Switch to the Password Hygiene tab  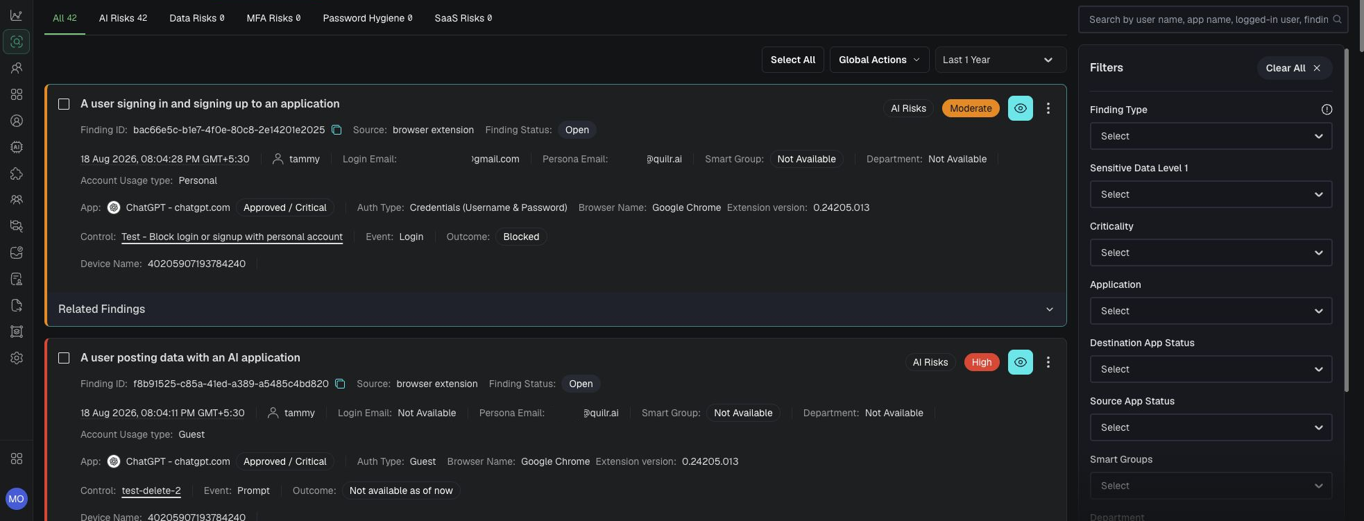[368, 18]
